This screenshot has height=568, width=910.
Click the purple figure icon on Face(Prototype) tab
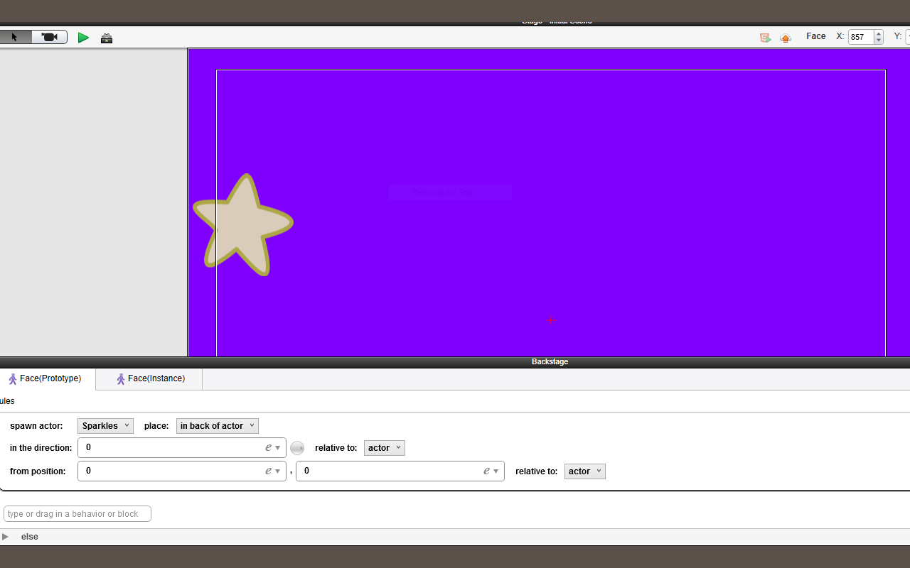13,378
